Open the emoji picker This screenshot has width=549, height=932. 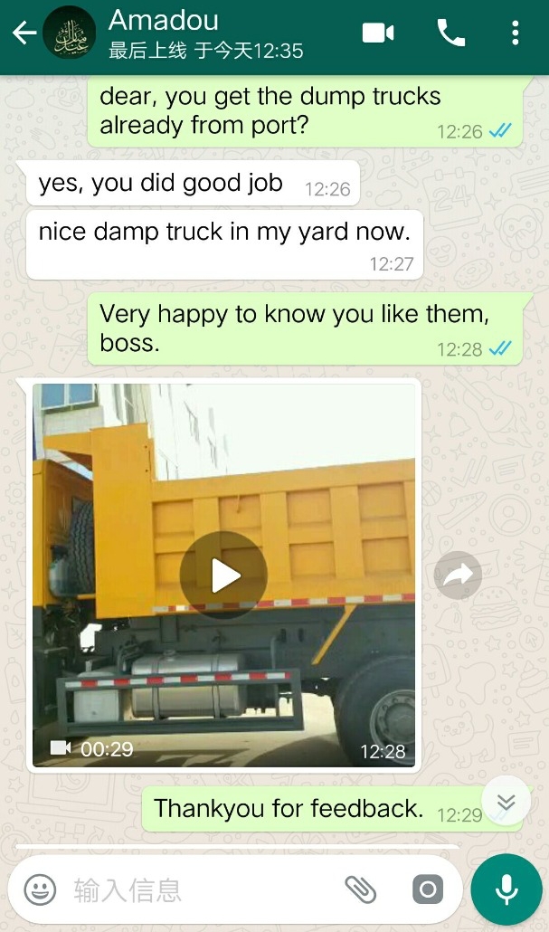(x=40, y=889)
